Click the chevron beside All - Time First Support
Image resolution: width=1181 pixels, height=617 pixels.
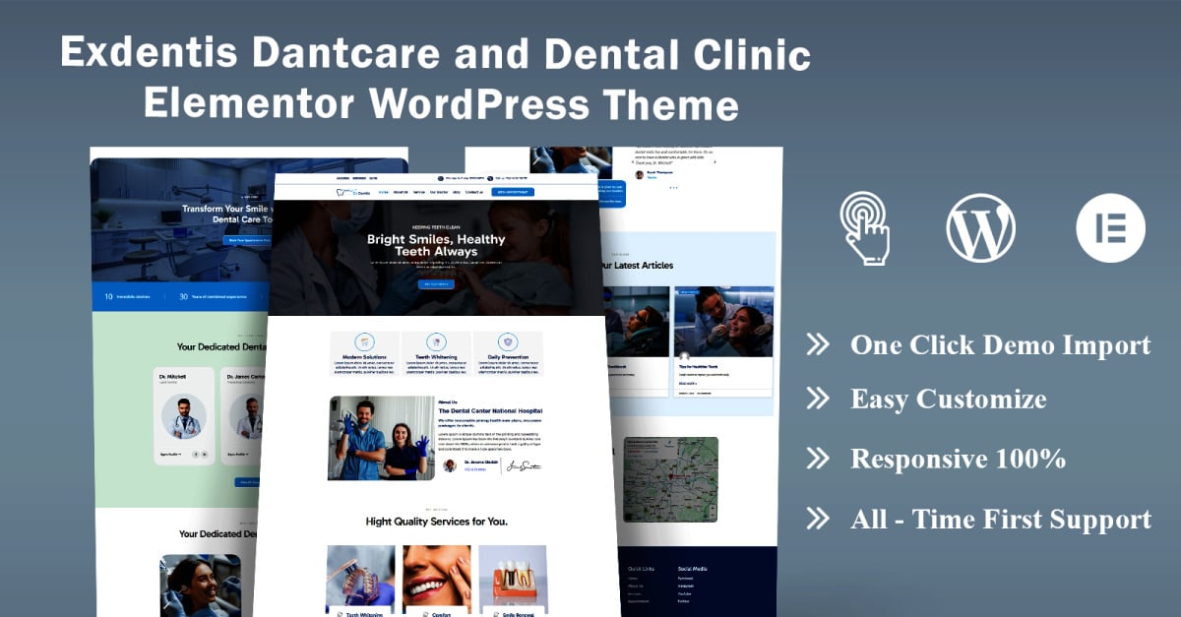(817, 519)
